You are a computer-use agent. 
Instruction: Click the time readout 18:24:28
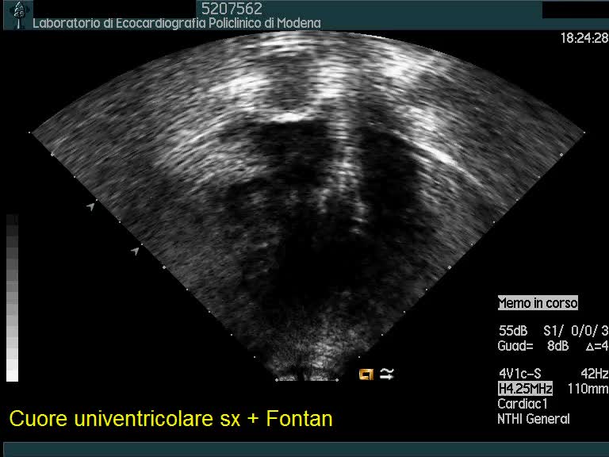pyautogui.click(x=584, y=38)
